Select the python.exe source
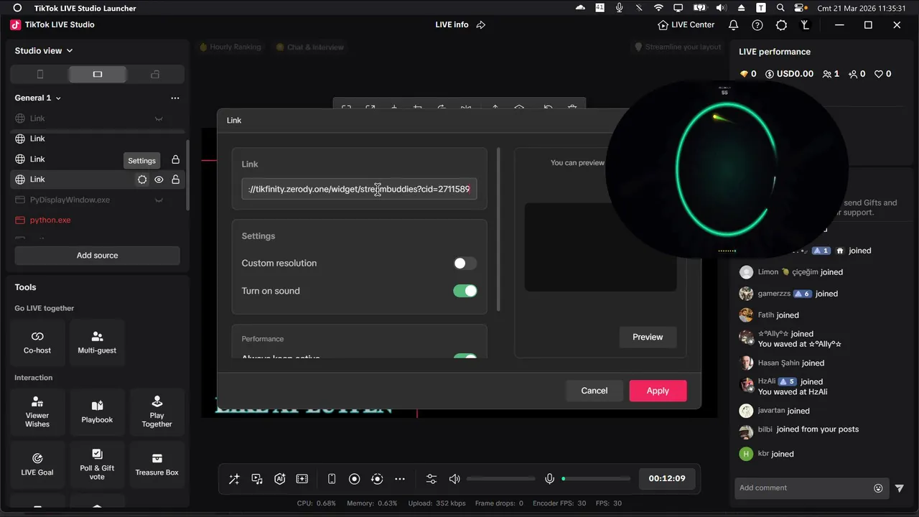Image resolution: width=919 pixels, height=517 pixels. click(x=50, y=220)
